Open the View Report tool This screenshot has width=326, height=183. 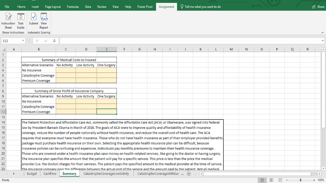[44, 21]
